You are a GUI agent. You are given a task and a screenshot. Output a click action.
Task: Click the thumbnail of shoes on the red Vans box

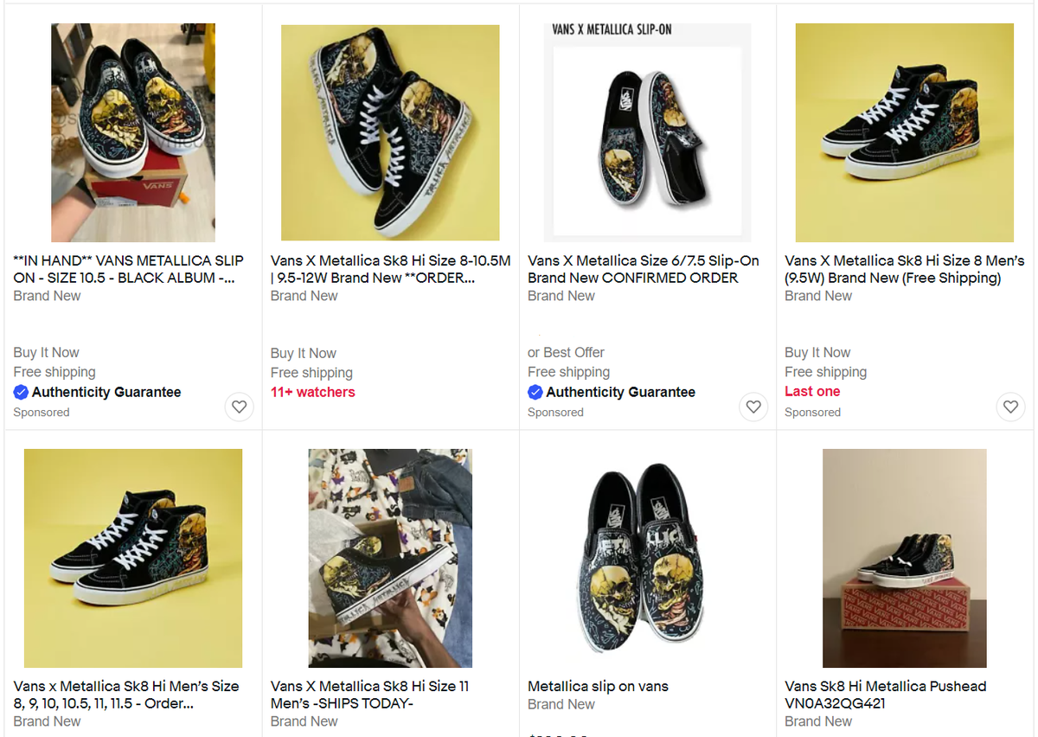[904, 558]
